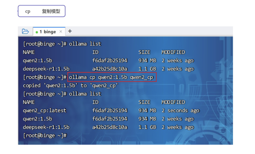The height and width of the screenshot is (154, 255).
Task: Click the 'cp 复制模型' label box
Action: click(42, 11)
